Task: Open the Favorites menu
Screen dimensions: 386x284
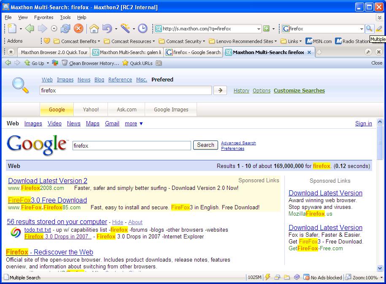Action: point(43,17)
